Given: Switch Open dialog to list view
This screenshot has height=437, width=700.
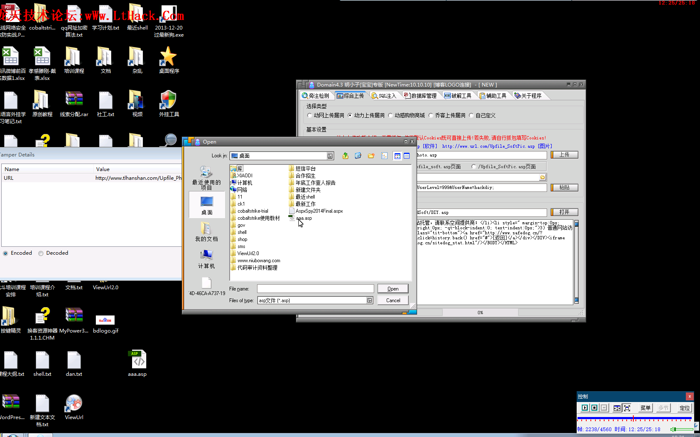Looking at the screenshot, I should (x=397, y=156).
